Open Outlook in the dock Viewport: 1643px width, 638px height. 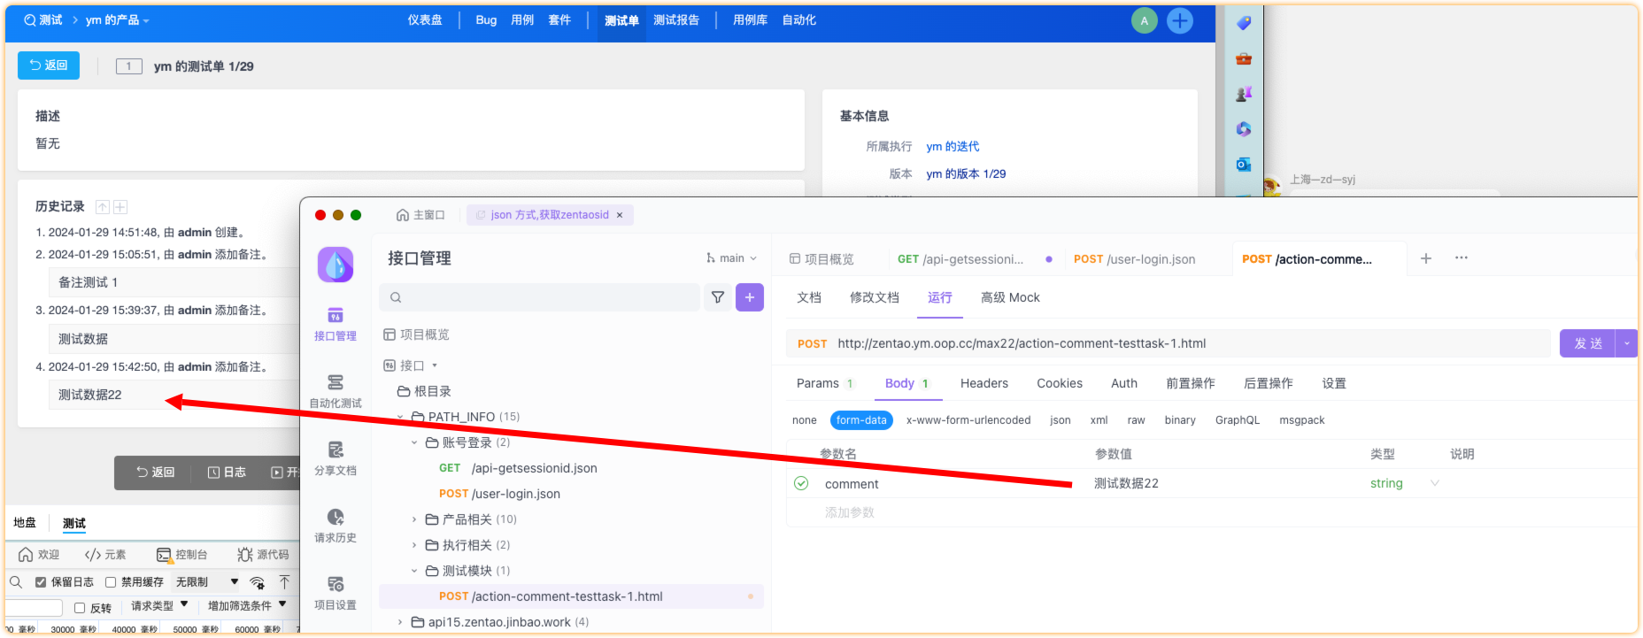click(x=1244, y=165)
